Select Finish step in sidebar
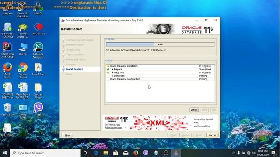280x157 pixels. tap(69, 74)
